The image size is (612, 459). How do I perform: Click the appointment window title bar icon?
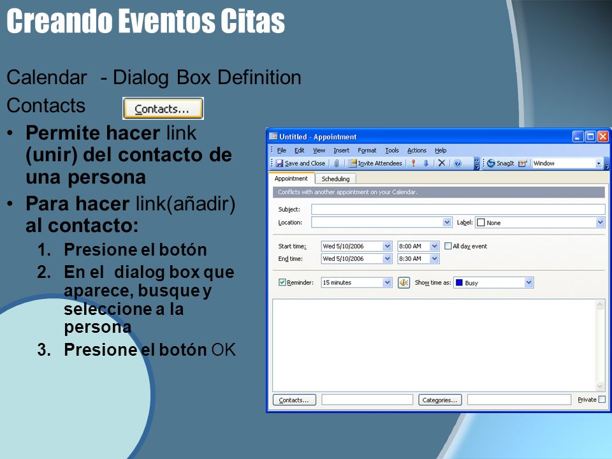tap(273, 136)
